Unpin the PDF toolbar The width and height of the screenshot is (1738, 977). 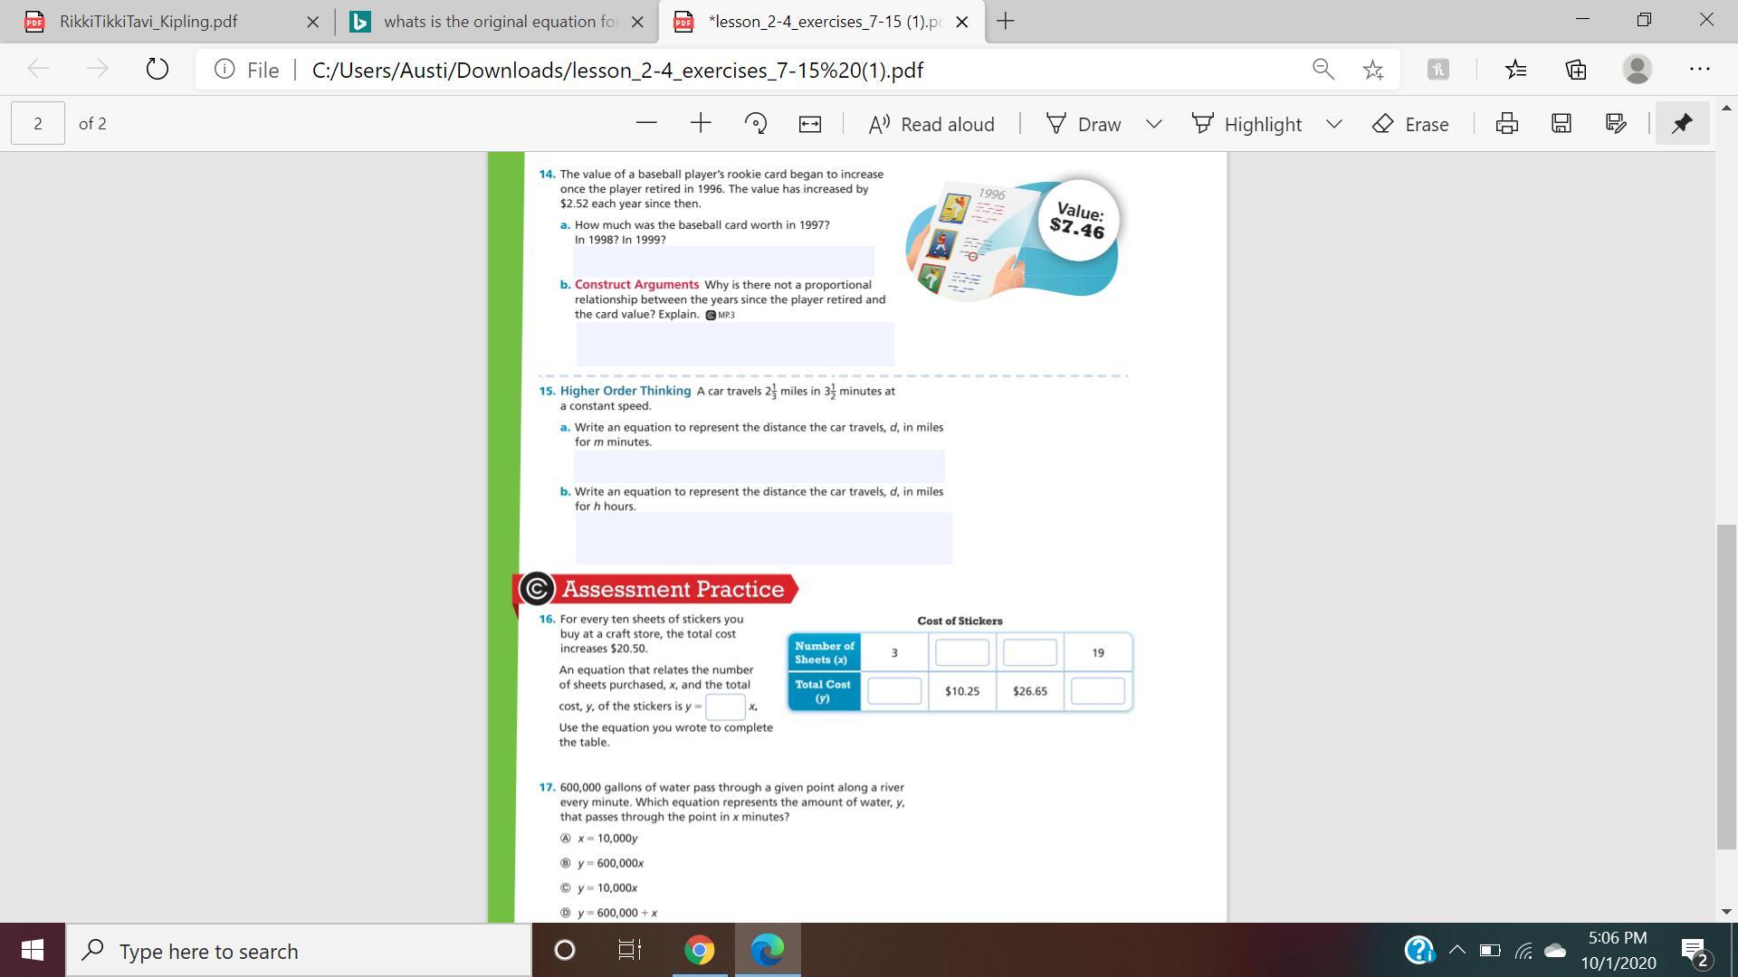click(x=1682, y=124)
